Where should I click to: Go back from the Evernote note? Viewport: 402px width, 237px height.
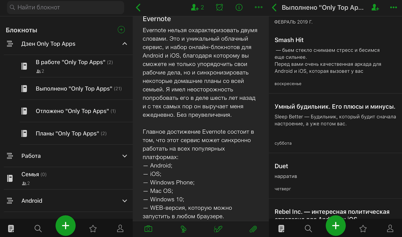click(138, 7)
